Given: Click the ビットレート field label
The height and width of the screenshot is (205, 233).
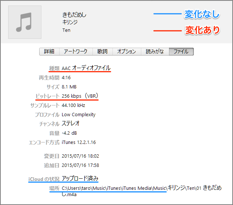Looking at the screenshot, I should coord(48,96).
